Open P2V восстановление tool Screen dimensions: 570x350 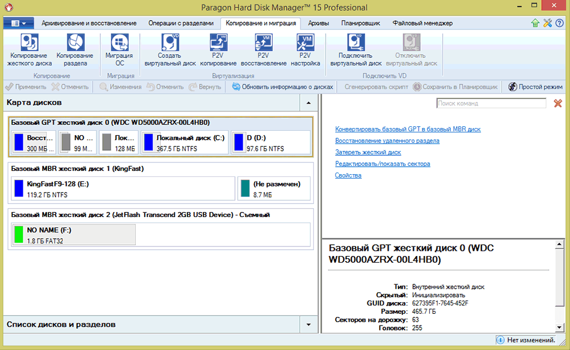point(263,50)
